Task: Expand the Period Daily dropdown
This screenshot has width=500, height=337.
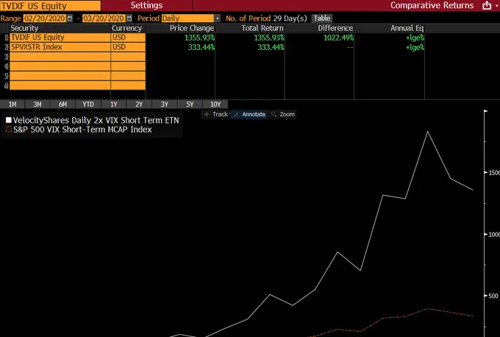Action: pos(217,18)
